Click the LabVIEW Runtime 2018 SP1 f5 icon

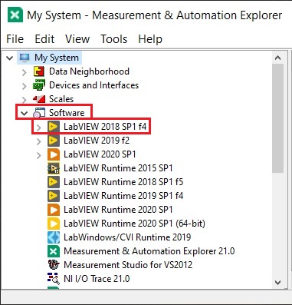pyautogui.click(x=54, y=182)
